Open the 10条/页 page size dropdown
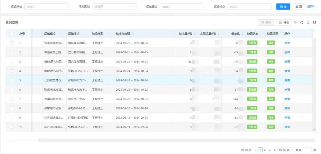The height and width of the screenshot is (154, 321). (x=286, y=150)
